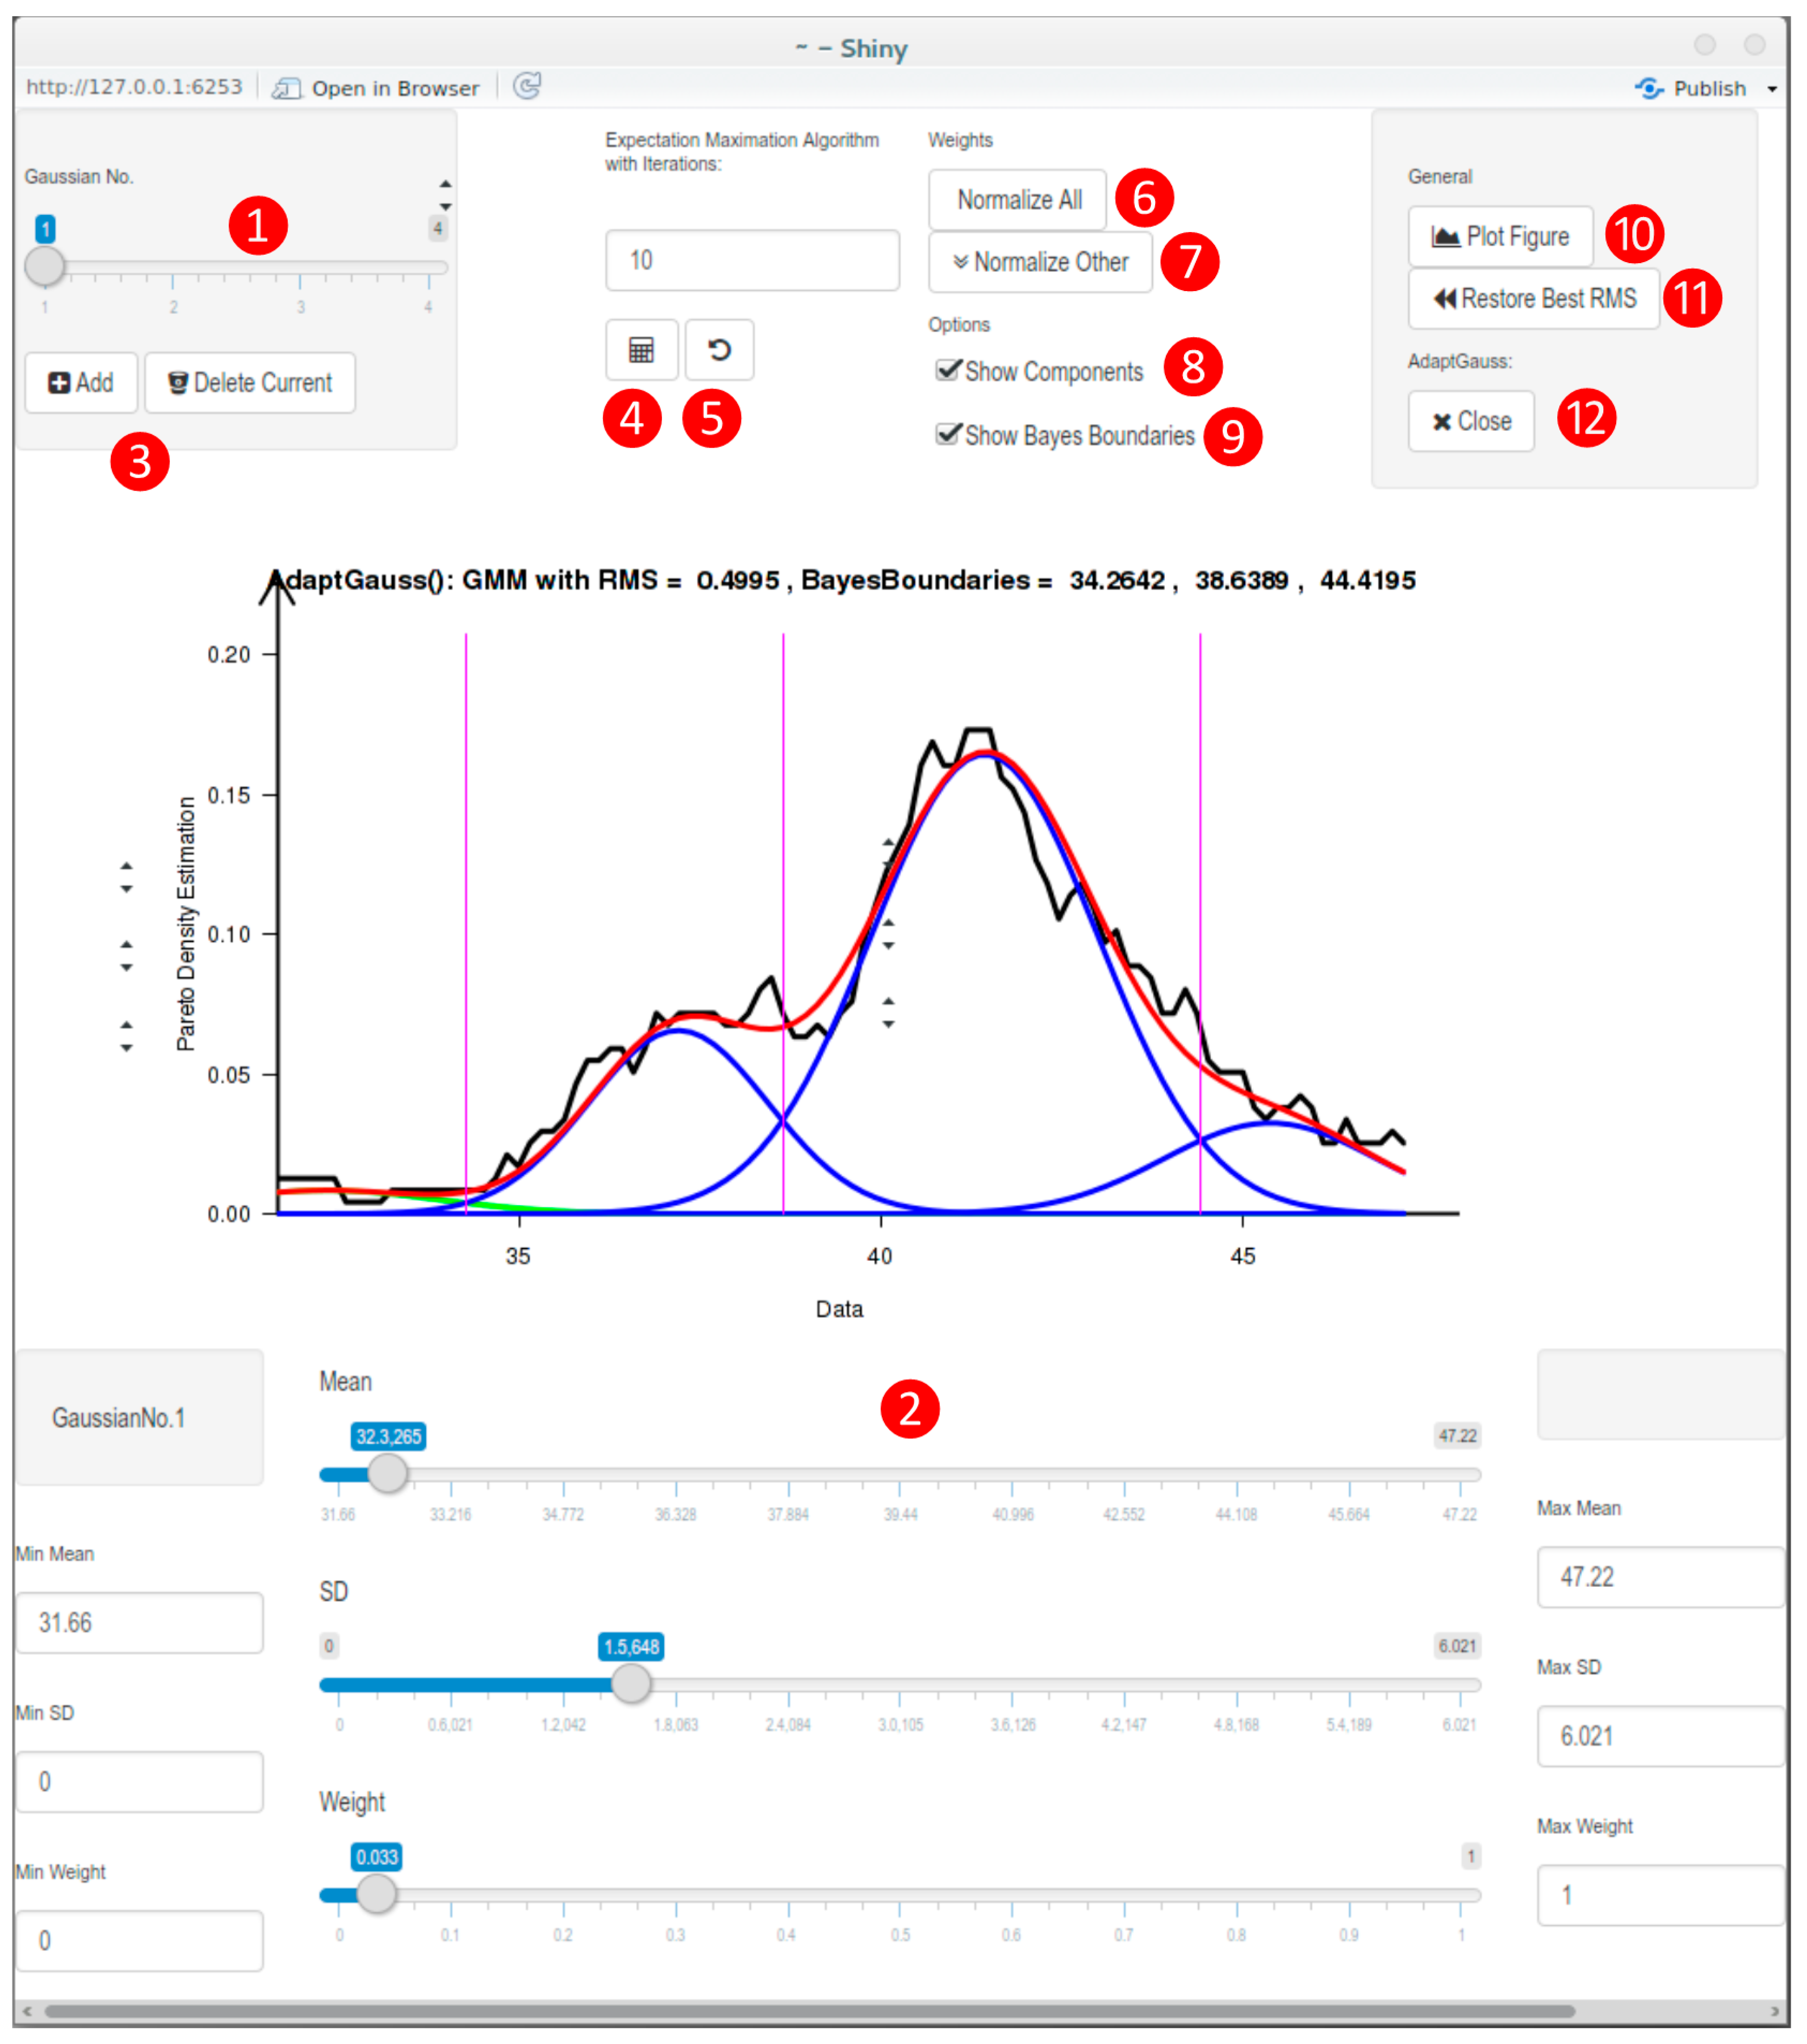Screen dimensions: 1807x2044
Task: Click Delete Current button
Action: [250, 382]
